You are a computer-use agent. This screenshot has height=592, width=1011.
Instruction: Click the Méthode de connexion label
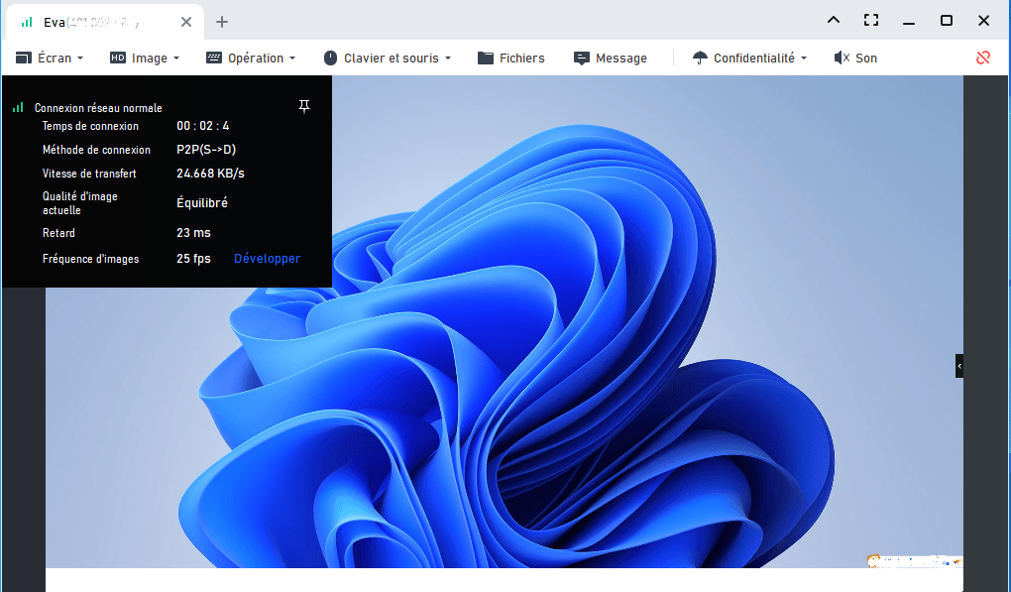click(x=96, y=150)
